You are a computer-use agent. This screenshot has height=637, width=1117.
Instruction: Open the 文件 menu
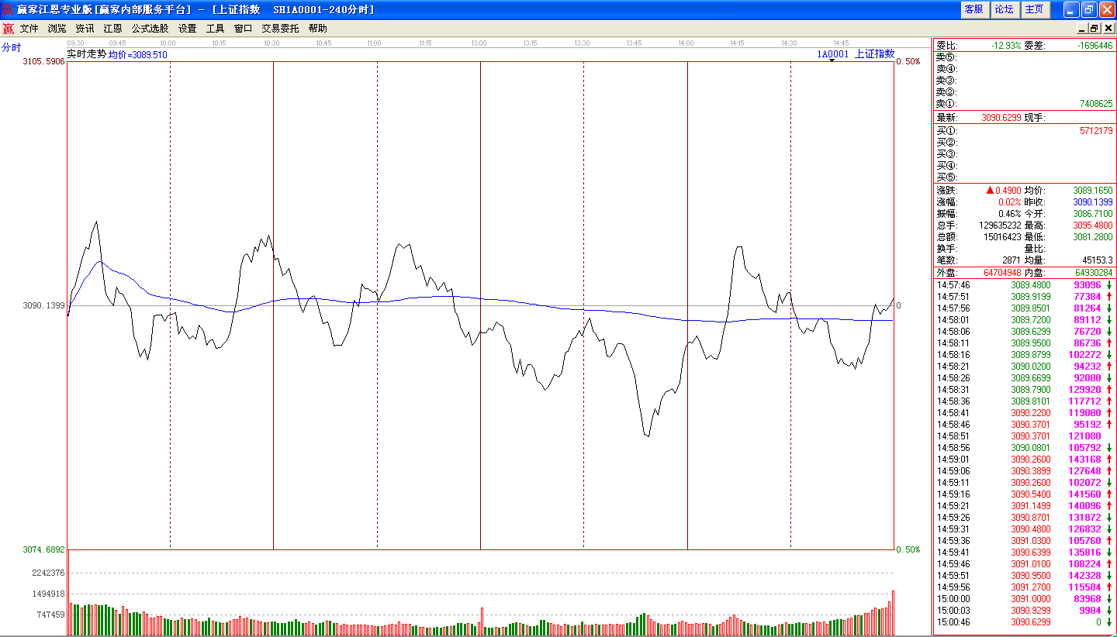29,29
